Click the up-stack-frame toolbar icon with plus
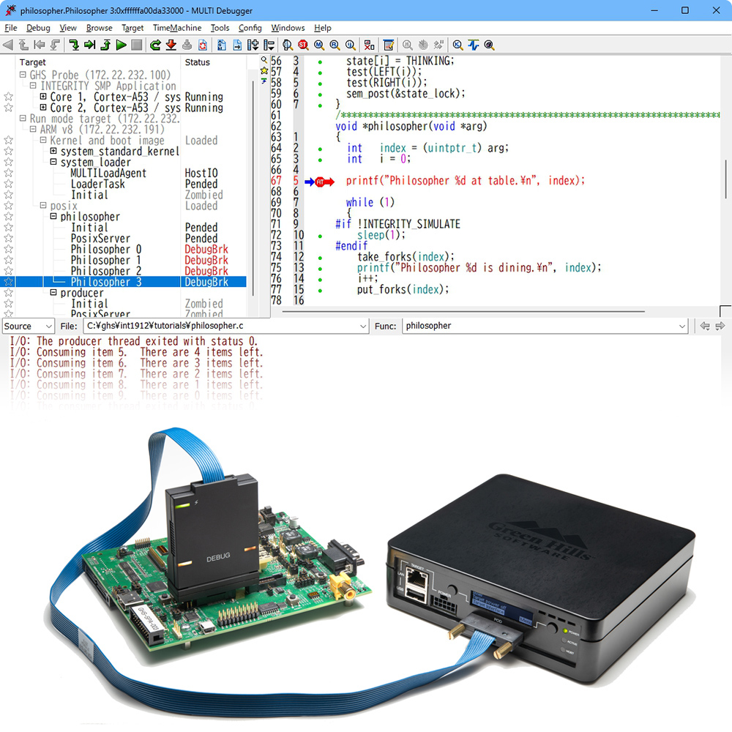732x732 pixels. [x=253, y=45]
